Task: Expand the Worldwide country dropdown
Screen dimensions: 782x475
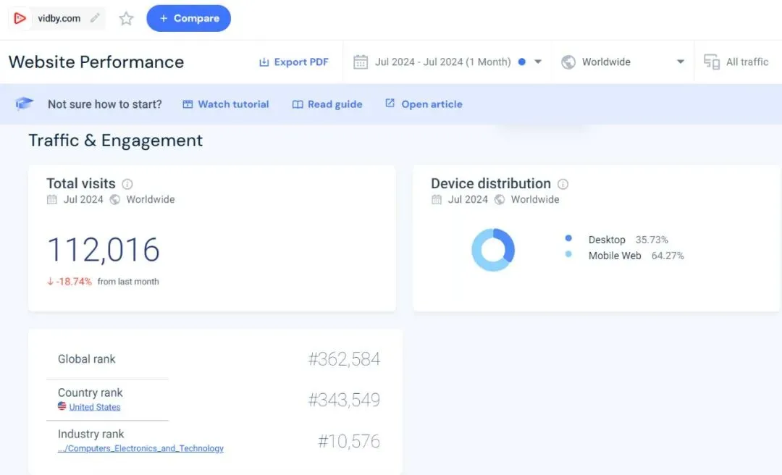Action: [x=680, y=62]
